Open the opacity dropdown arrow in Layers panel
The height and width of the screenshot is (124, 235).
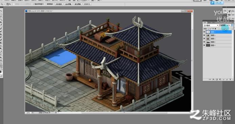pos(232,25)
